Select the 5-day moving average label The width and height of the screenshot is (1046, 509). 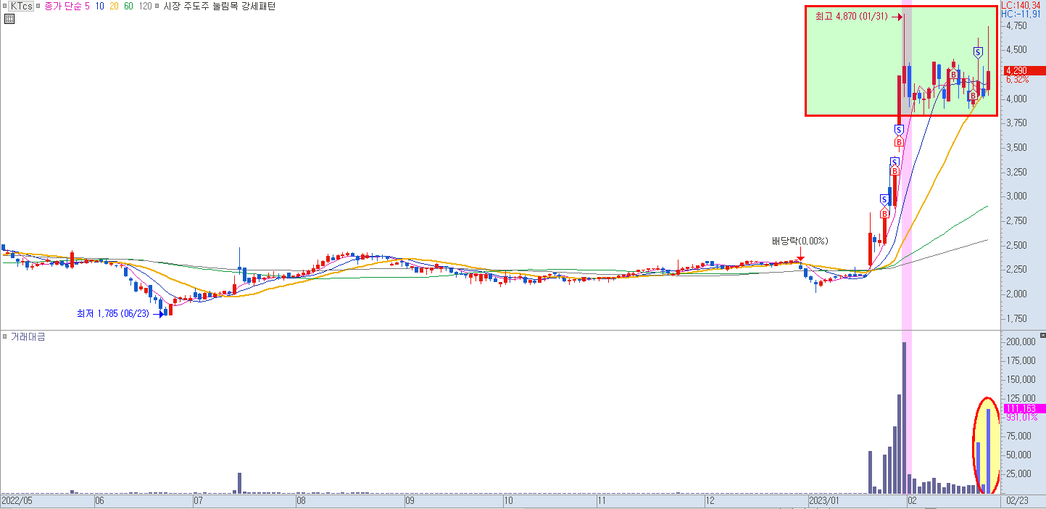88,6
